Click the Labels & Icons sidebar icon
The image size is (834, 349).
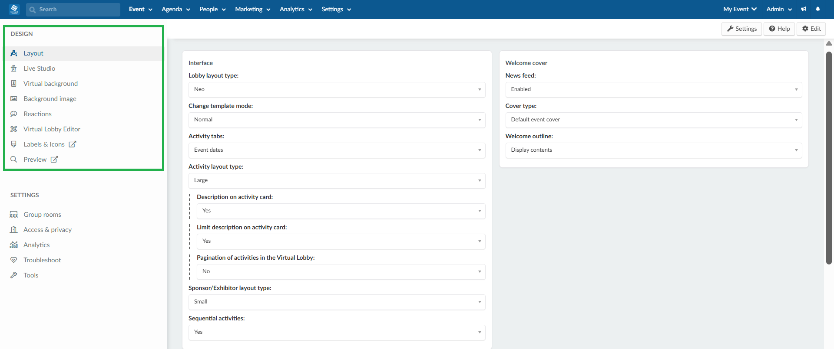click(x=14, y=144)
